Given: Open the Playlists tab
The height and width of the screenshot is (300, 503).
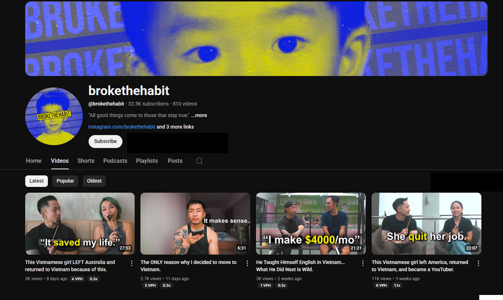Looking at the screenshot, I should tap(147, 161).
